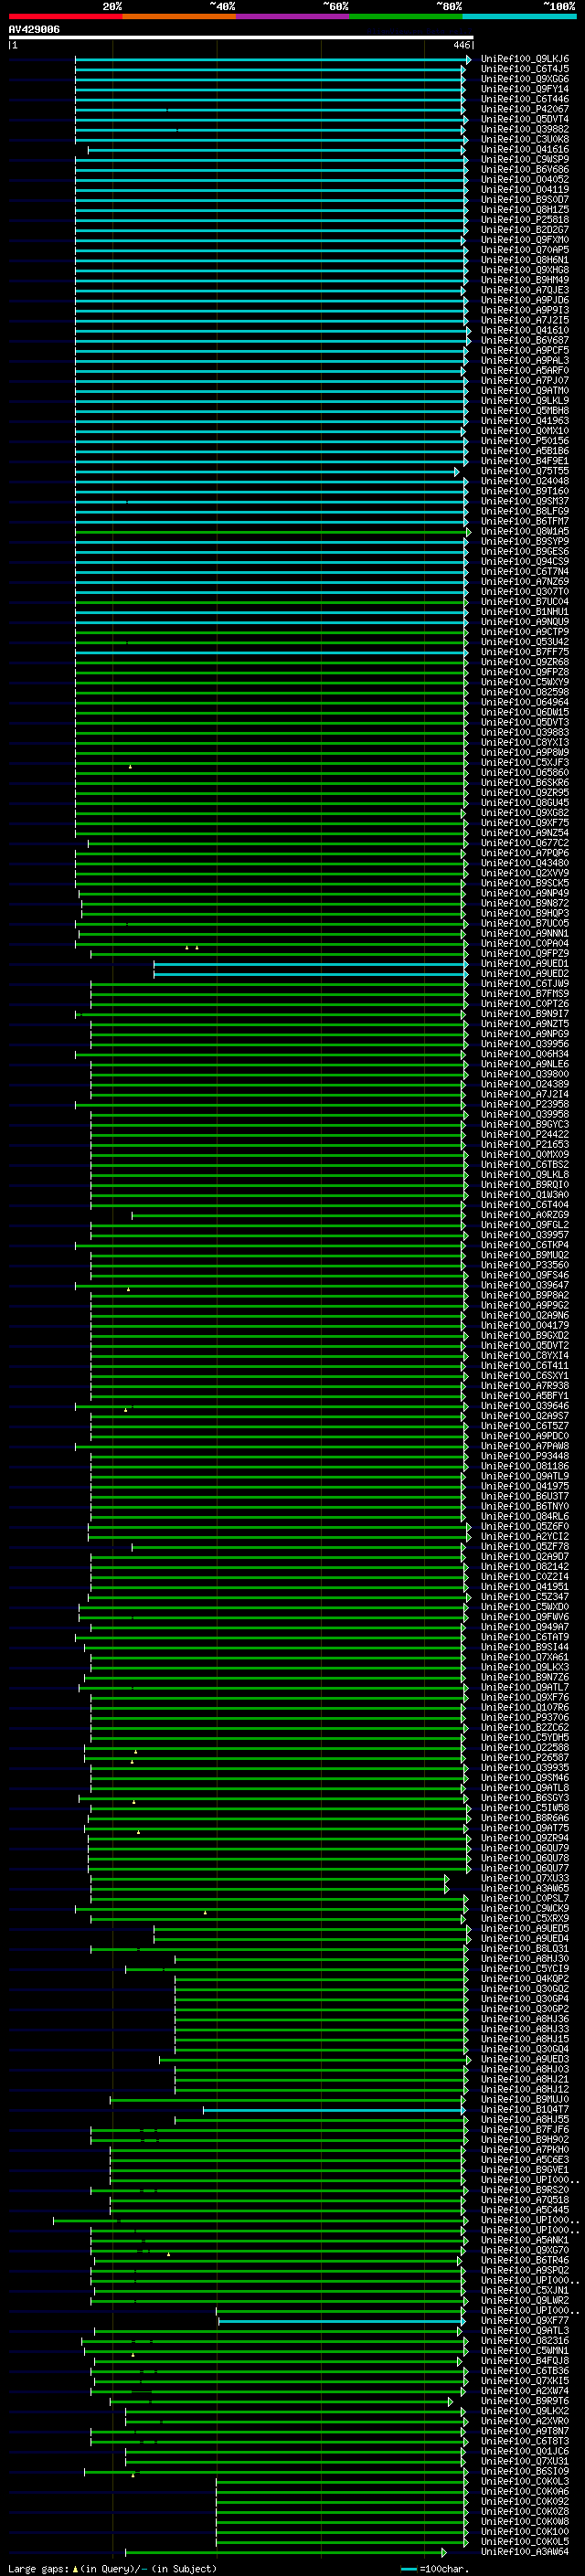The height and width of the screenshot is (2576, 585).
Task: Select the UniRef100_Q8H125 label
Action: (x=525, y=210)
